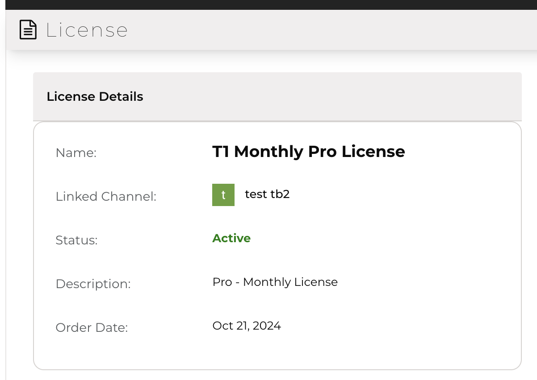537x380 pixels.
Task: Select the Pro - Monthly License description
Action: pyautogui.click(x=275, y=282)
